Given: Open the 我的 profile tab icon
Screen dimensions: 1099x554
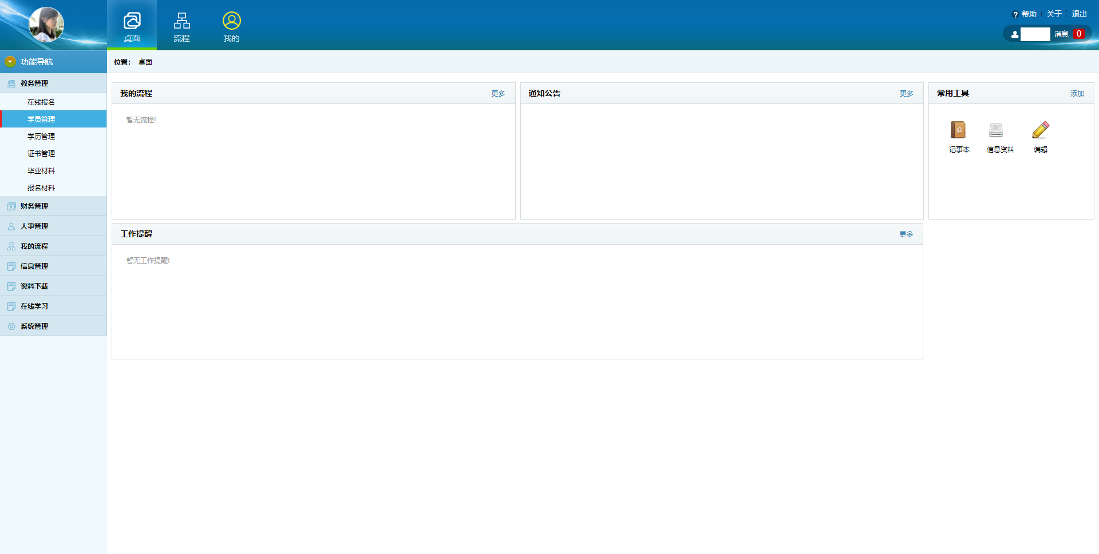Looking at the screenshot, I should (232, 21).
